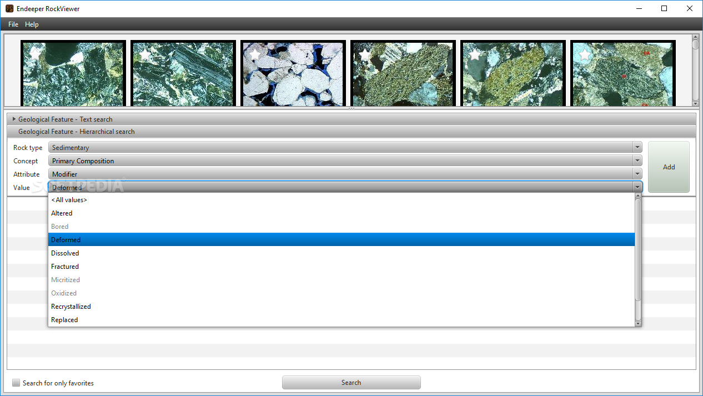The width and height of the screenshot is (703, 396).
Task: Click the grayed Oxidized list entry
Action: coord(342,293)
